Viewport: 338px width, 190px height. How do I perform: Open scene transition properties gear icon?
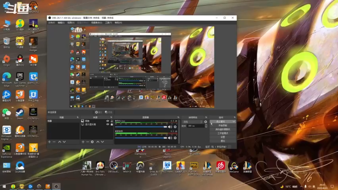click(x=205, y=122)
